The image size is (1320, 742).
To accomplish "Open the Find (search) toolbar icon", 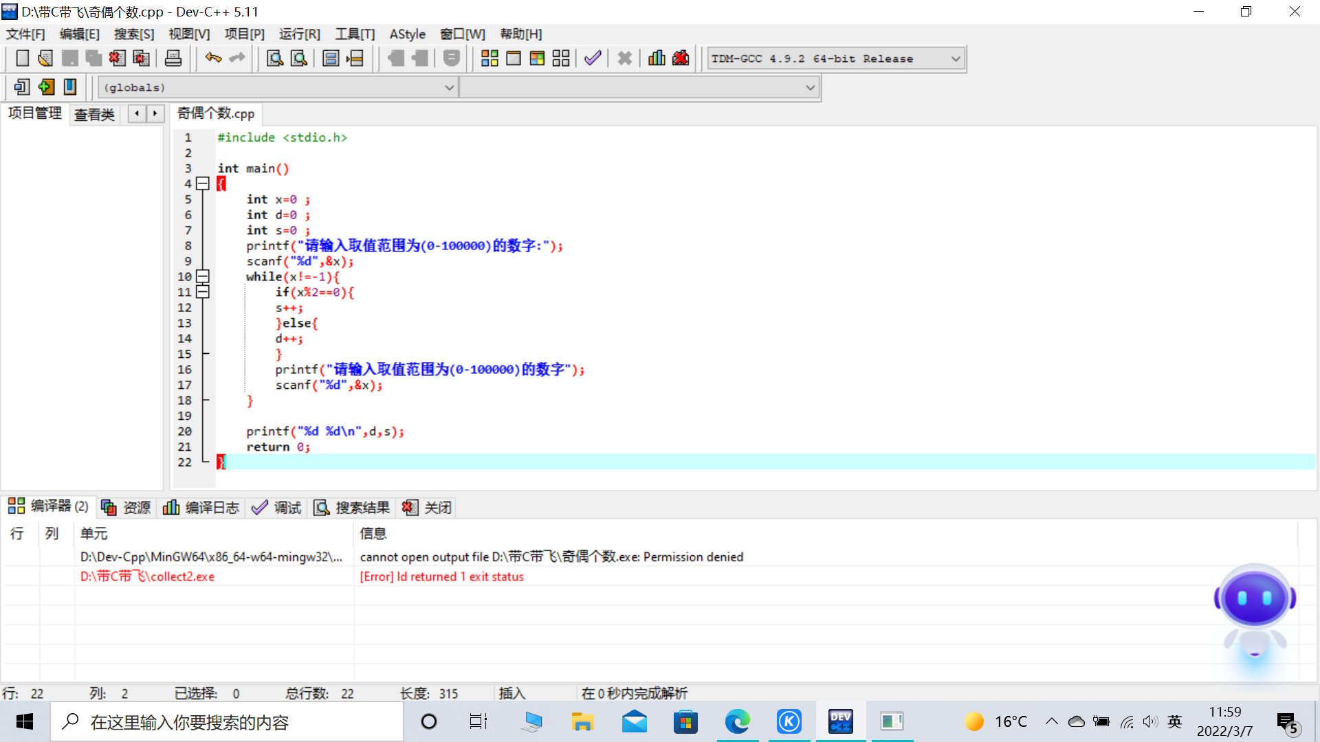I will (x=275, y=58).
